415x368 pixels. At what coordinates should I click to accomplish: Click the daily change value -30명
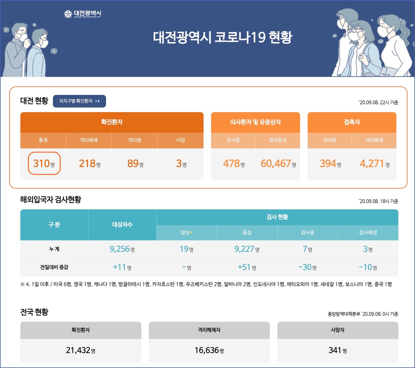(307, 267)
